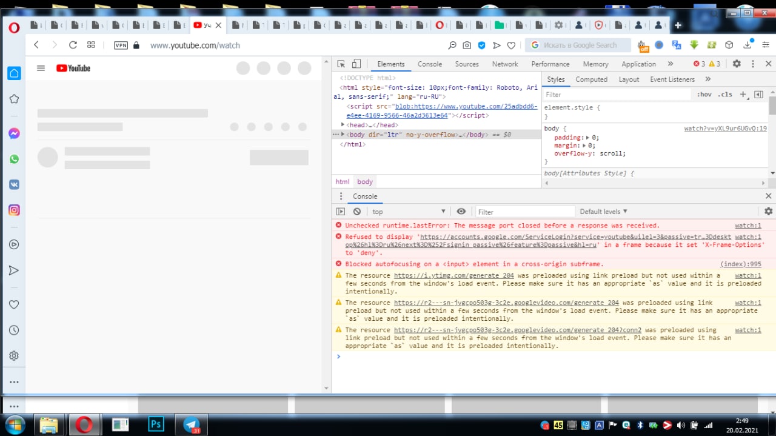776x436 pixels.
Task: Switch to the Computed styles tab
Action: pos(591,79)
